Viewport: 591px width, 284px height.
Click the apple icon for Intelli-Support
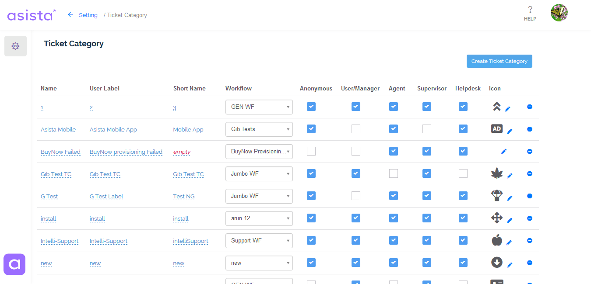point(497,240)
